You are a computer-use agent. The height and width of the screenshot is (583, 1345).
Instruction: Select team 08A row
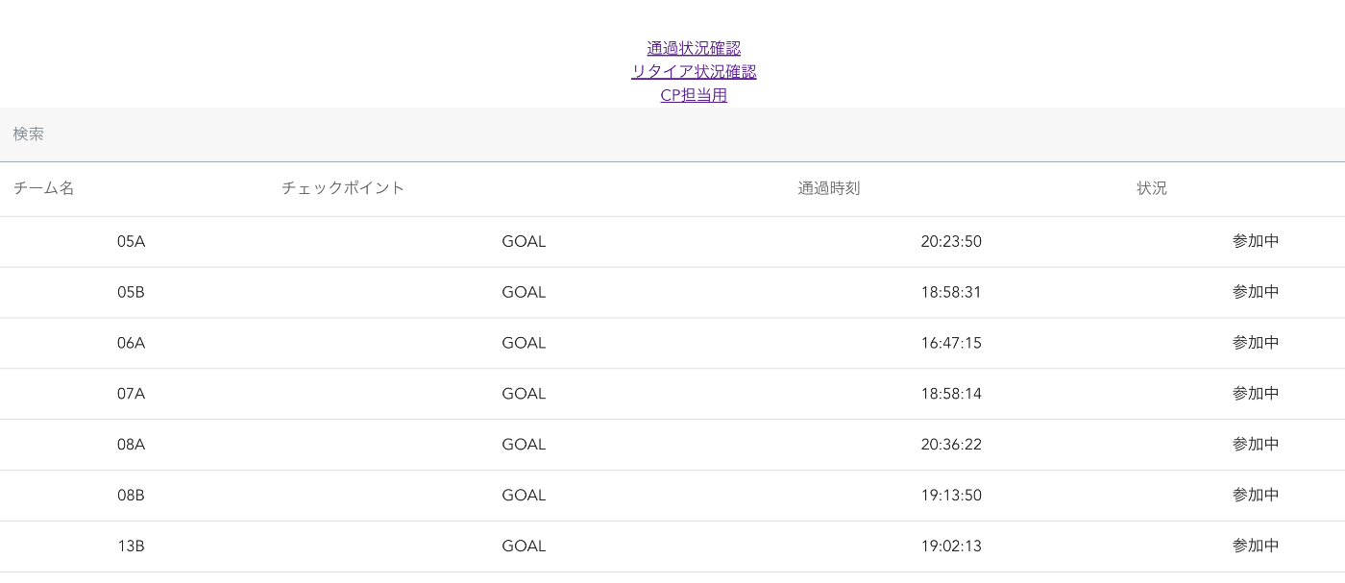131,445
